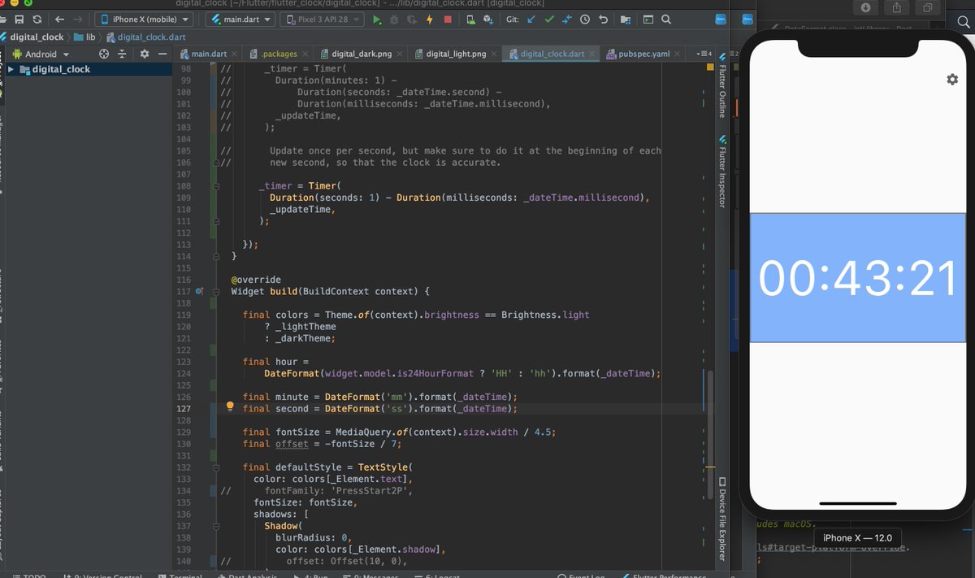This screenshot has width=975, height=578.
Task: Click the lib folder breadcrumb
Action: pos(84,37)
